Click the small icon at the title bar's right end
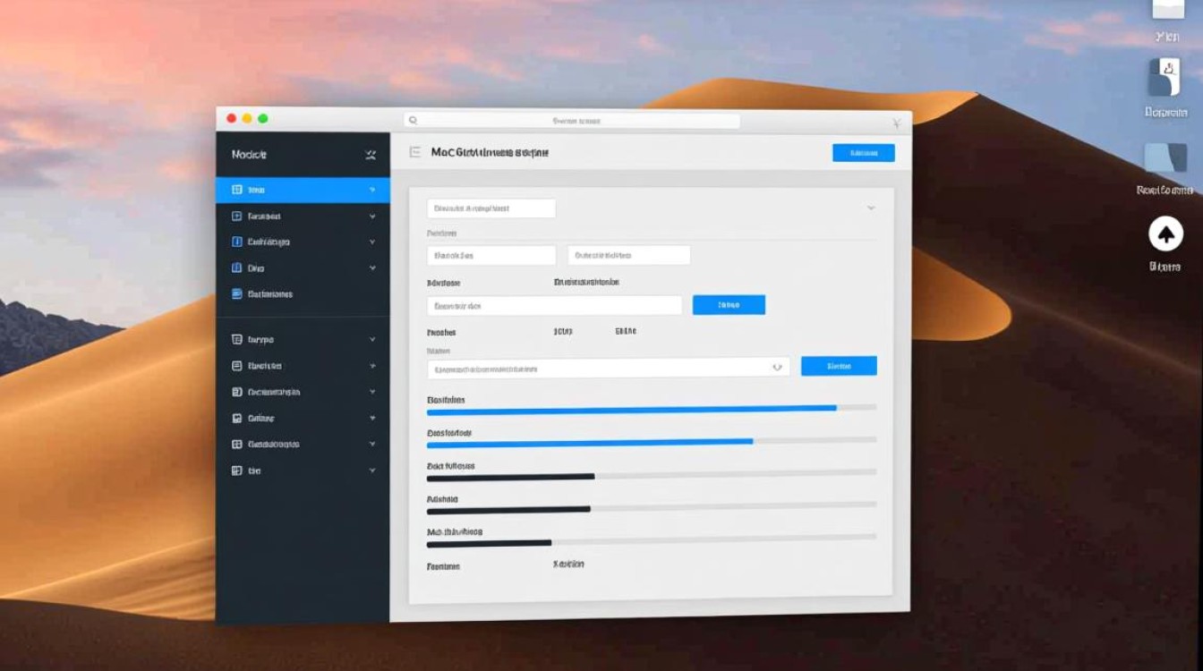The width and height of the screenshot is (1203, 671). [x=896, y=123]
